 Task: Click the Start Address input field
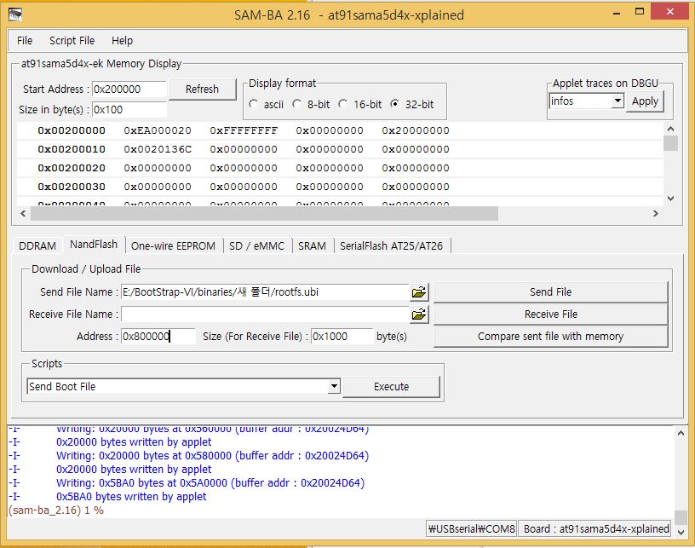pyautogui.click(x=128, y=89)
